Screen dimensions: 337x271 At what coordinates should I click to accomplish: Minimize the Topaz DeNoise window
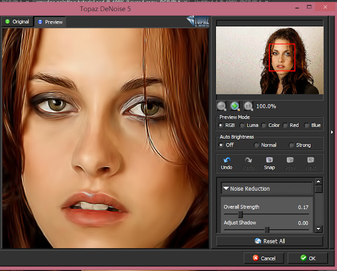tap(297, 7)
